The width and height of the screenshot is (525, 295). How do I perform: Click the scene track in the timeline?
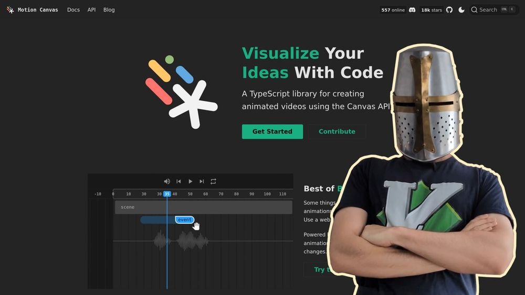(x=203, y=207)
